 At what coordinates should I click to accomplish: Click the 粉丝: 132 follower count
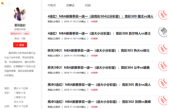pyautogui.click(x=20, y=38)
